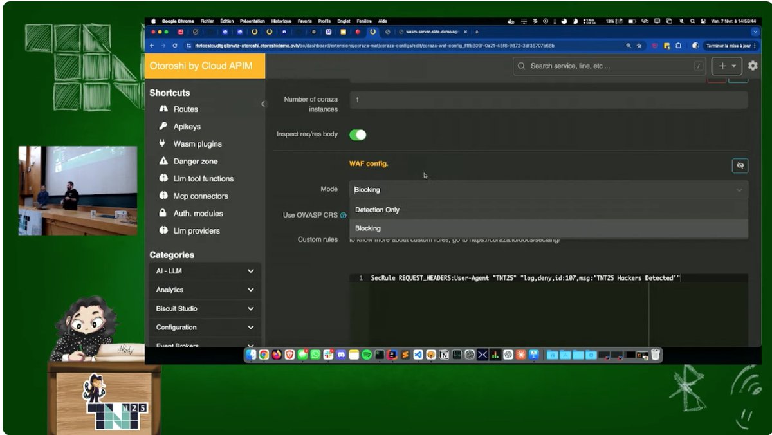Collapse the sidebar with the chevron

click(x=263, y=104)
